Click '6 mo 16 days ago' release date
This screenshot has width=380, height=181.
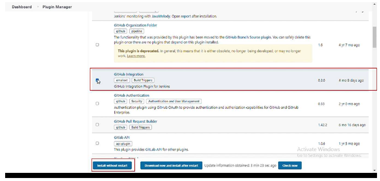pos(352,125)
